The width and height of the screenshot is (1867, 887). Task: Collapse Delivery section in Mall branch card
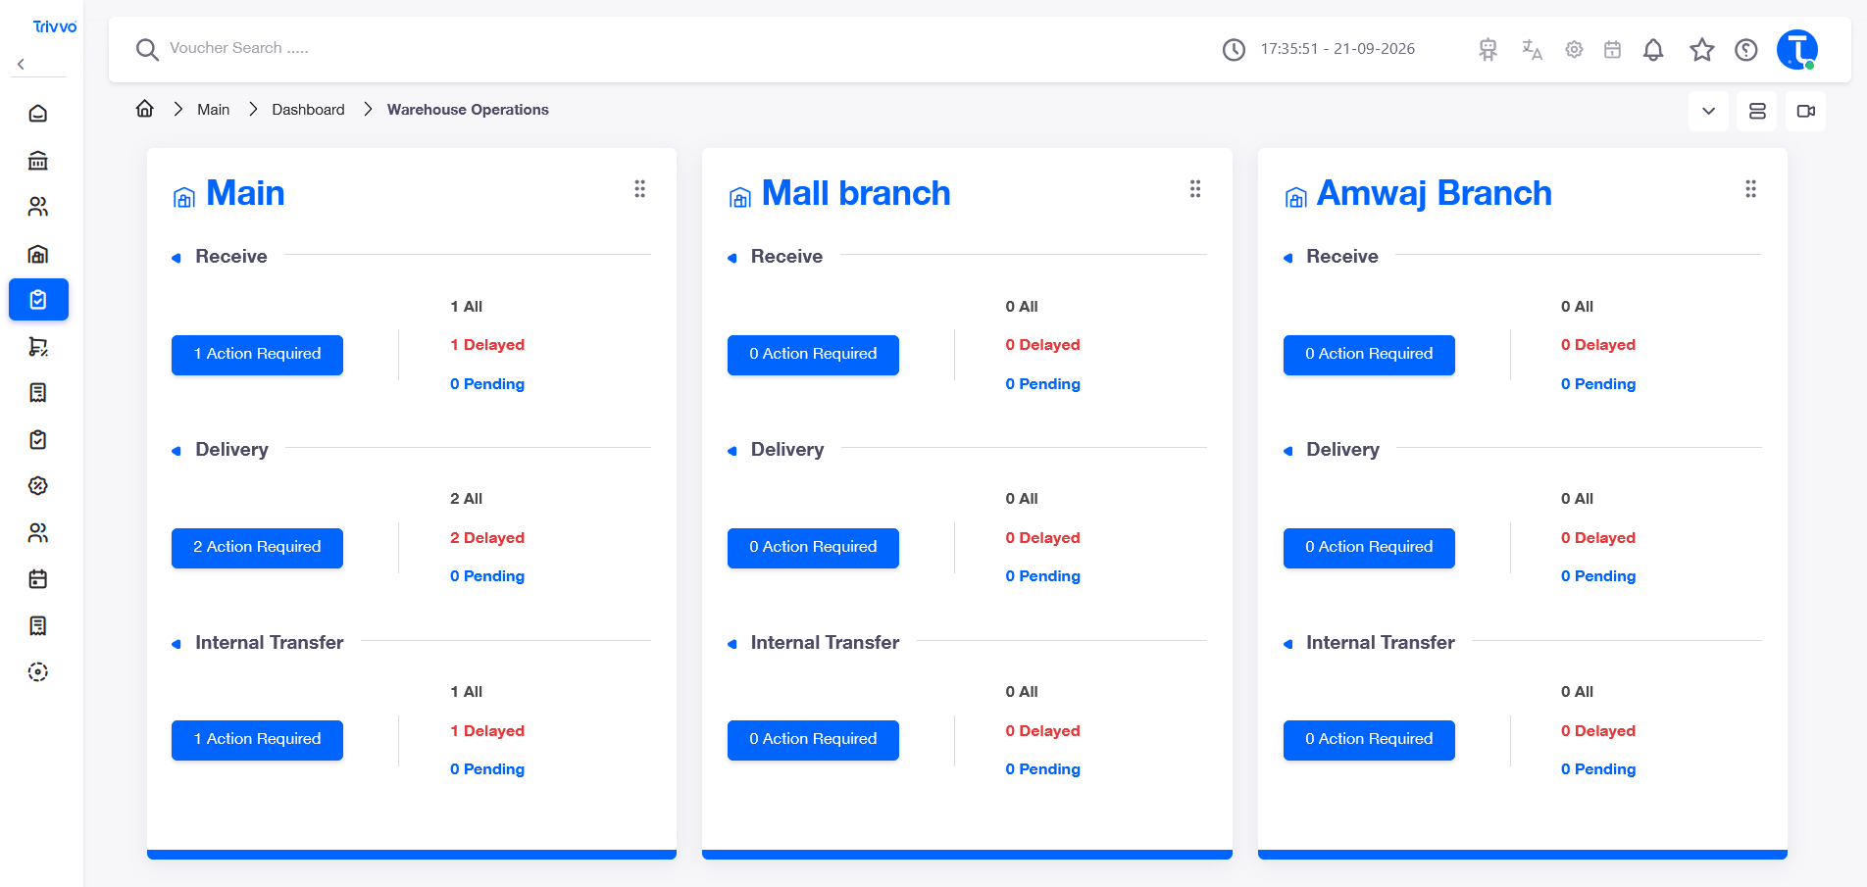tap(732, 451)
